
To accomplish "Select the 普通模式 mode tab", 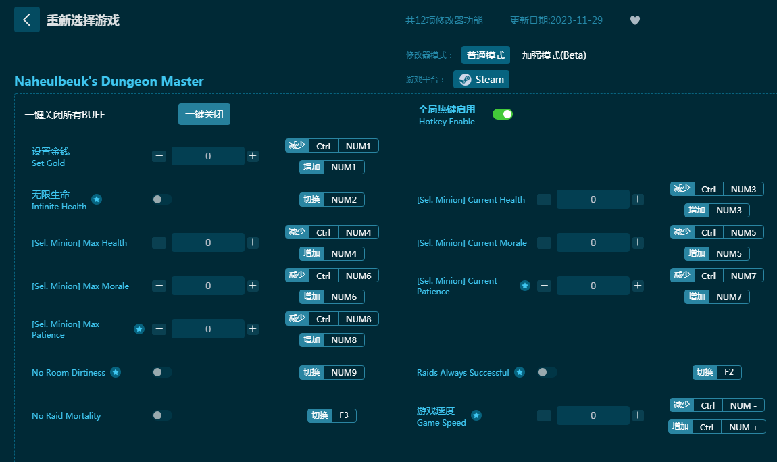I will tap(485, 55).
